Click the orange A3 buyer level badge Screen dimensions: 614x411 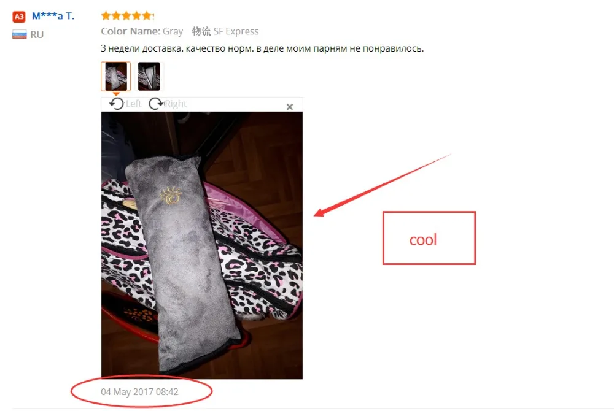pos(19,17)
